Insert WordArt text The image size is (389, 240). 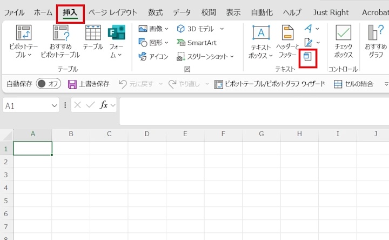pos(308,29)
